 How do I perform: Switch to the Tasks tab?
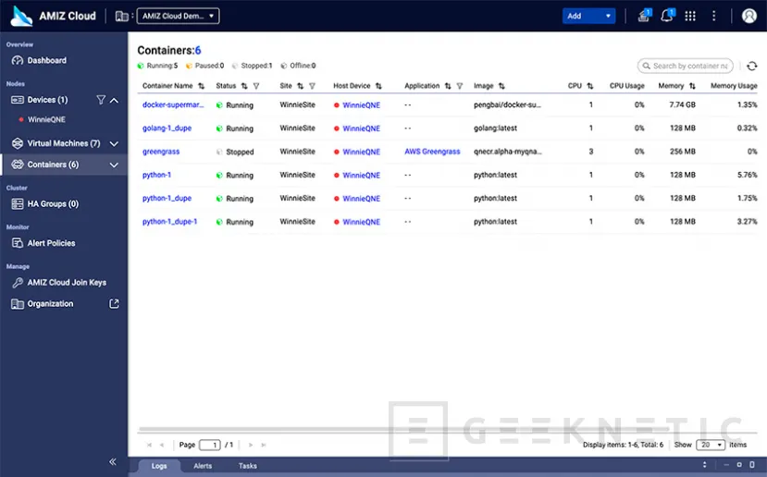tap(248, 466)
